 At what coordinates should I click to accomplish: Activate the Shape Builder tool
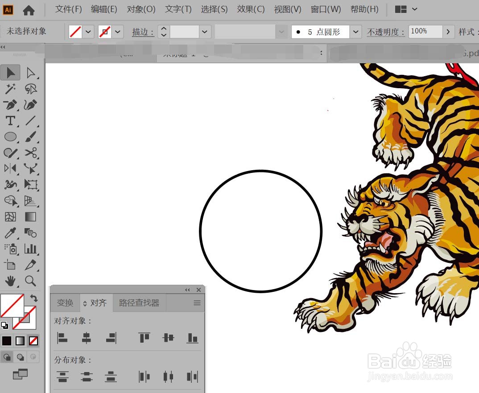click(10, 201)
